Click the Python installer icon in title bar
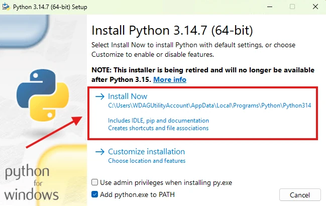Image resolution: width=326 pixels, height=206 pixels. (6, 7)
